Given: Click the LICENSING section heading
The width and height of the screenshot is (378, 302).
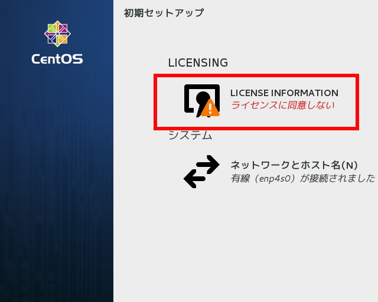Looking at the screenshot, I should [198, 63].
